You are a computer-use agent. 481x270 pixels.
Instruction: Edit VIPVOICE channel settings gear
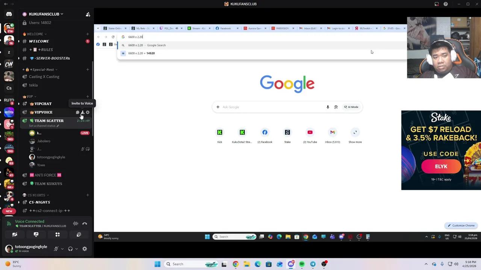point(88,112)
